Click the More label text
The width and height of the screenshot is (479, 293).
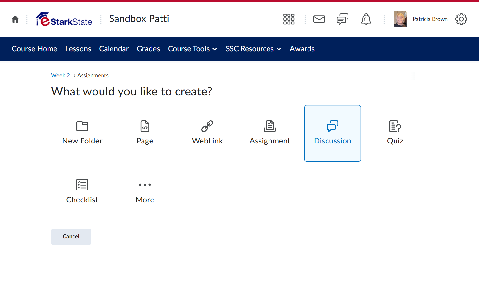145,200
